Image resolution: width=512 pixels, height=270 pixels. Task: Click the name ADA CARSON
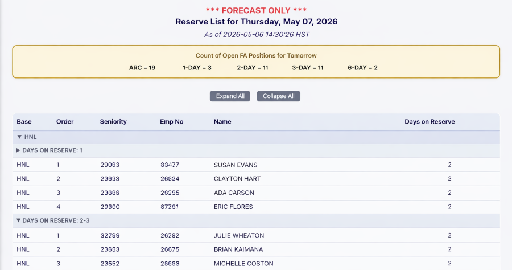click(x=234, y=193)
